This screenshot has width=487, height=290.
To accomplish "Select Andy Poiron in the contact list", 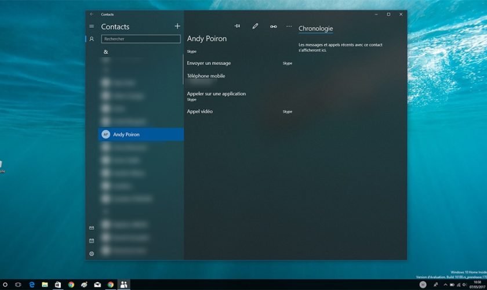I will [x=141, y=135].
